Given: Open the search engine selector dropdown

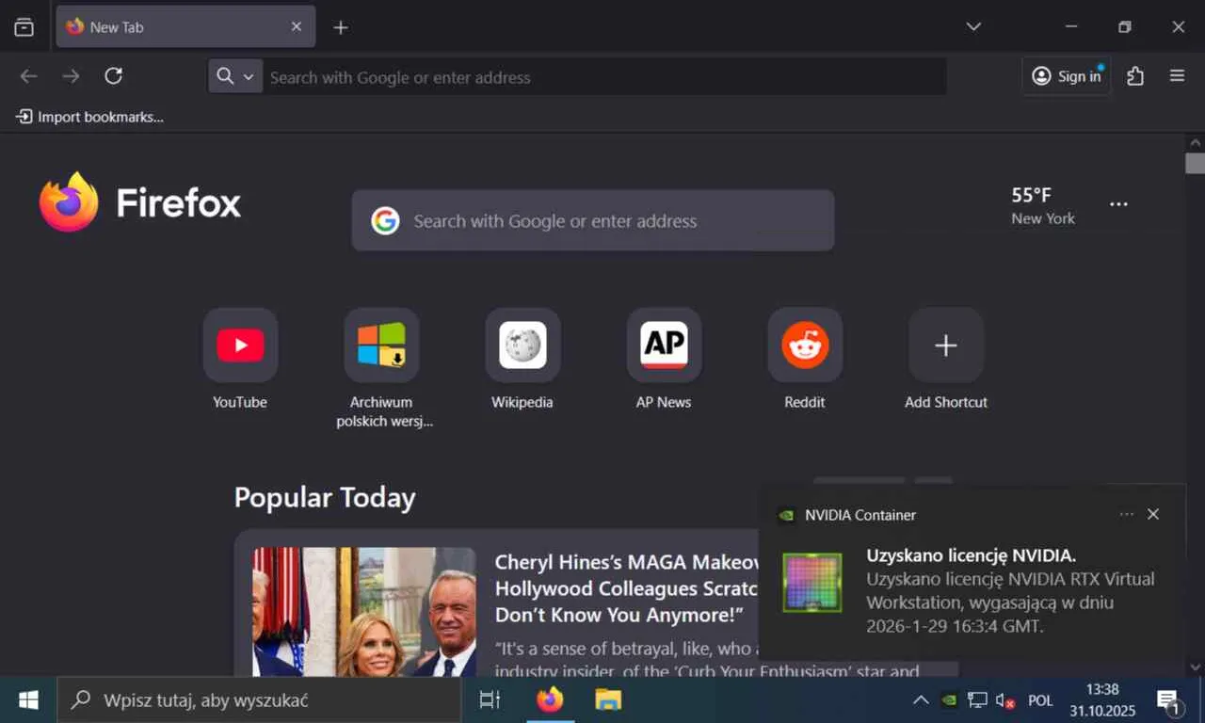Looking at the screenshot, I should tap(234, 76).
